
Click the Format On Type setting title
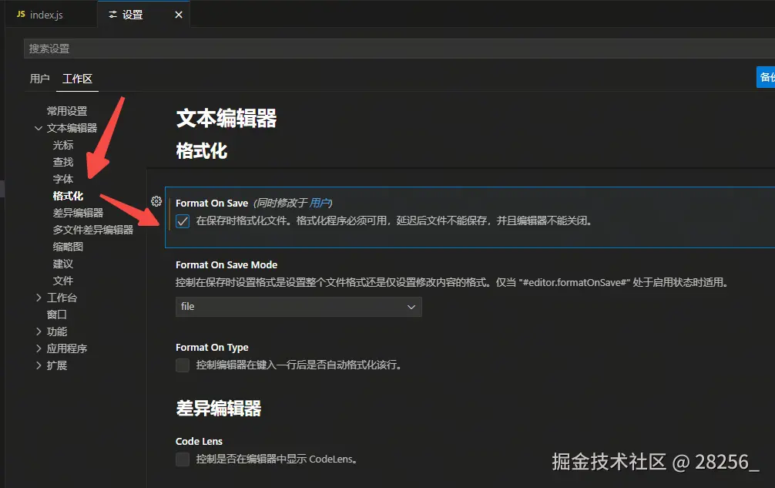coord(212,347)
